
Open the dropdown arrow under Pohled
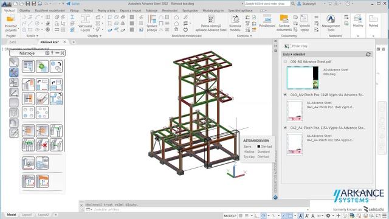(x=373, y=36)
